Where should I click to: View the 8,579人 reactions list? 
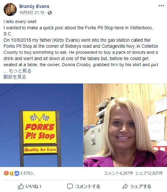point(27,173)
